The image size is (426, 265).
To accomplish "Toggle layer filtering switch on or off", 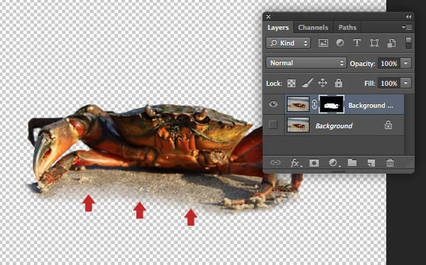I will click(x=408, y=43).
